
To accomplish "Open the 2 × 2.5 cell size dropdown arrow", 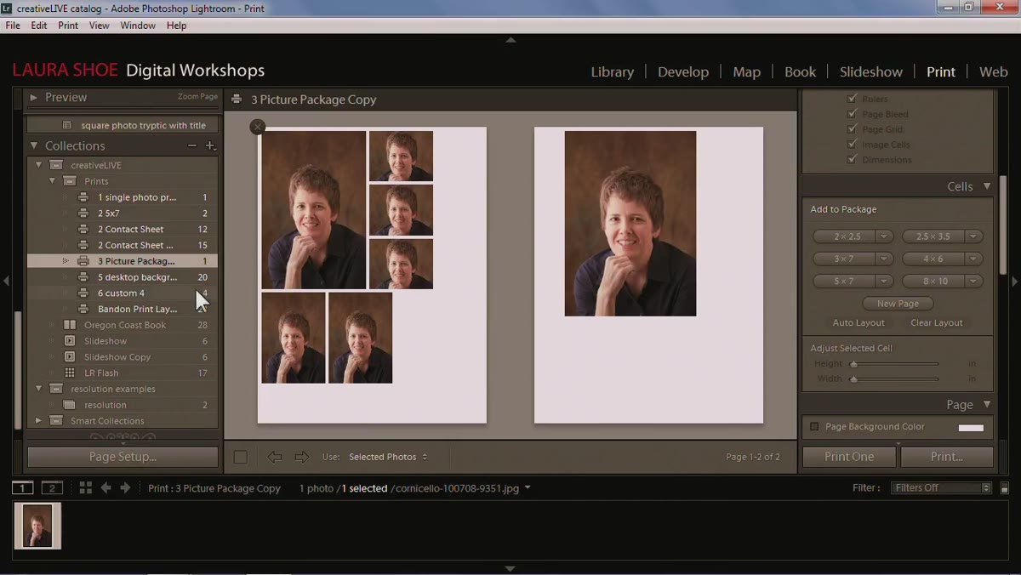I will 884,236.
